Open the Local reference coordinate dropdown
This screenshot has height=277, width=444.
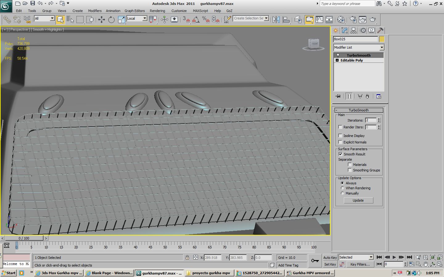(x=145, y=18)
